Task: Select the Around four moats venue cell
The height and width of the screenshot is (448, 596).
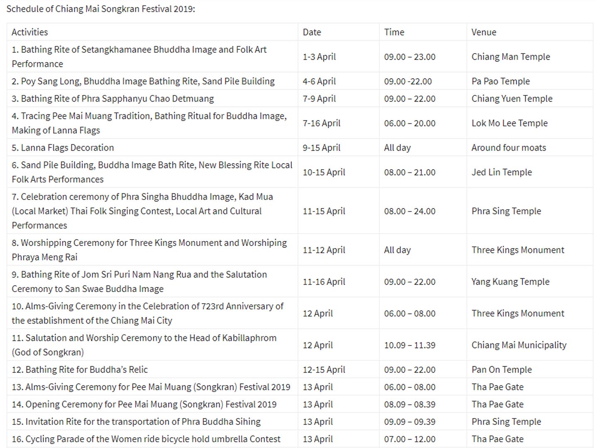Action: coord(508,148)
